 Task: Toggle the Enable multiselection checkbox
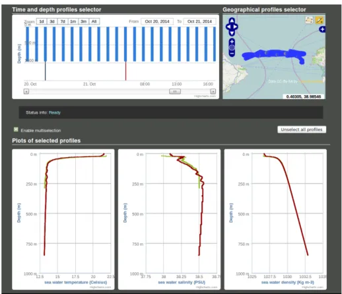(x=16, y=129)
